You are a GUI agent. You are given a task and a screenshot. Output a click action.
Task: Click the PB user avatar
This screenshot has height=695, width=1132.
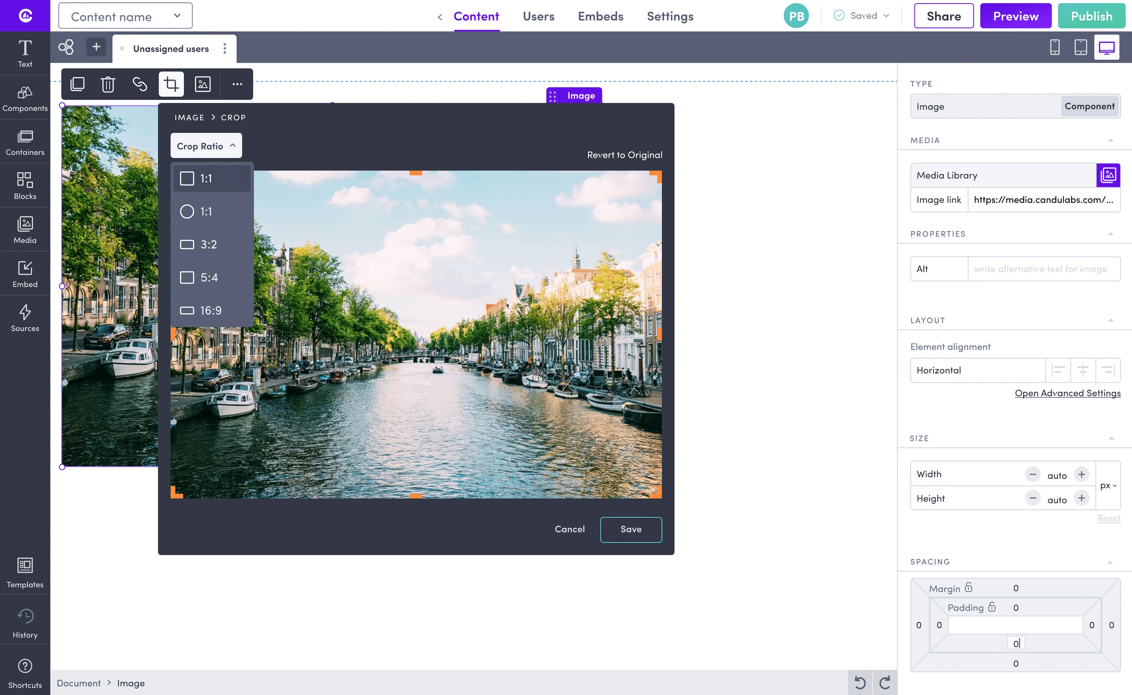796,16
